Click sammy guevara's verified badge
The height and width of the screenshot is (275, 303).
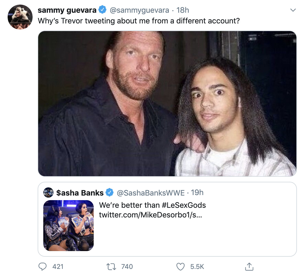point(102,10)
